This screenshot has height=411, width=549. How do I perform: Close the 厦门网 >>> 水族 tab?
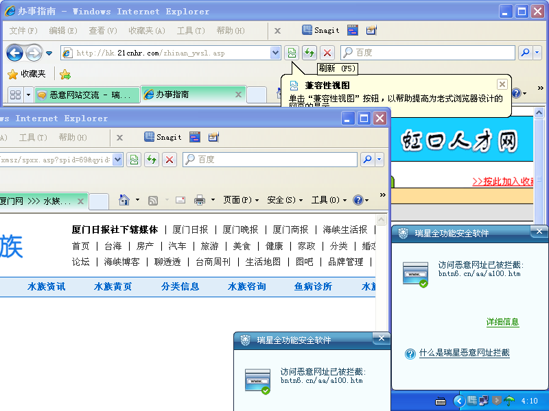click(80, 201)
